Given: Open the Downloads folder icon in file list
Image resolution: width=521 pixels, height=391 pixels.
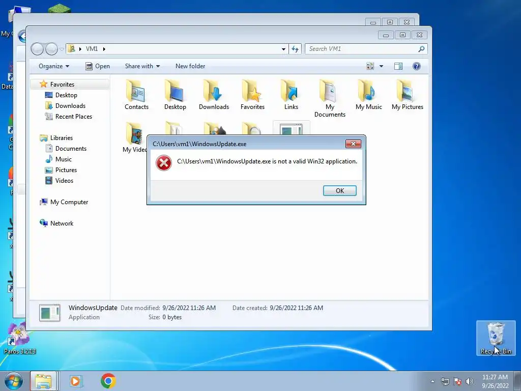Looking at the screenshot, I should coord(214,94).
